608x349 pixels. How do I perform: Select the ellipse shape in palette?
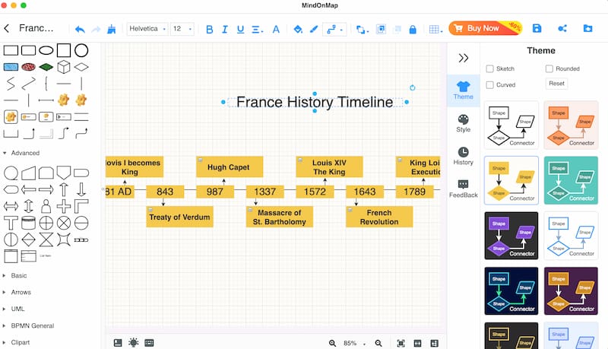46,50
